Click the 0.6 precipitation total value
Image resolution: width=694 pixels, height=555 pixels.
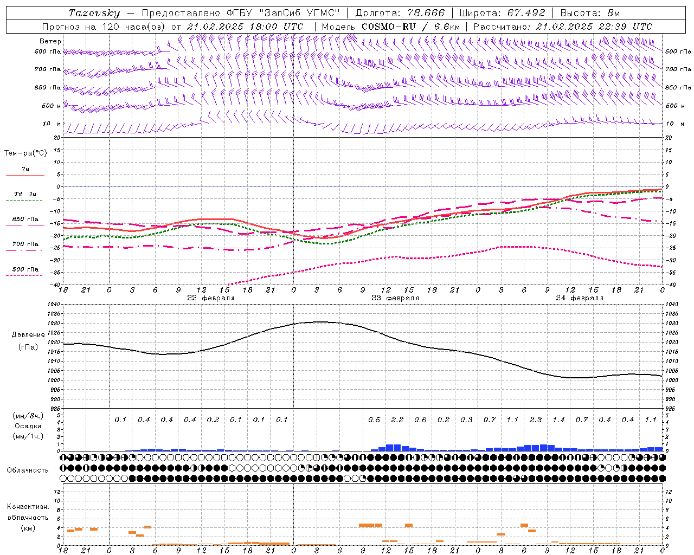[x=421, y=420]
